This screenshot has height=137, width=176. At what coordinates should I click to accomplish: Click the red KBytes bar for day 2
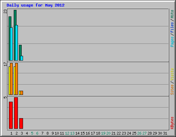pos(16,113)
